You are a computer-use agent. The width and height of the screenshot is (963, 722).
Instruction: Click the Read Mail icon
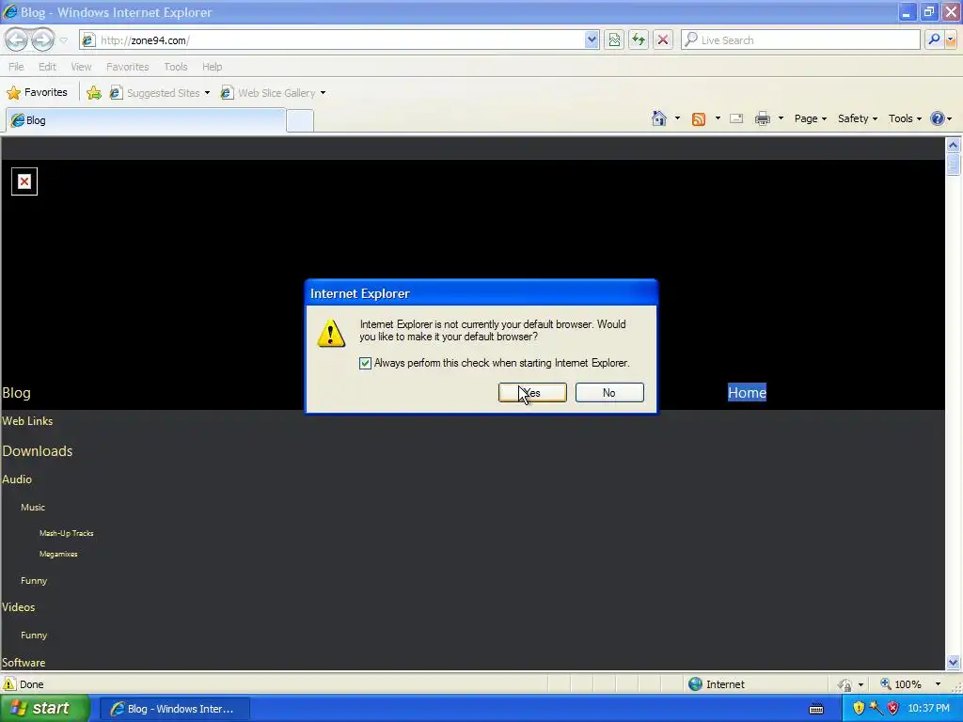click(x=736, y=118)
